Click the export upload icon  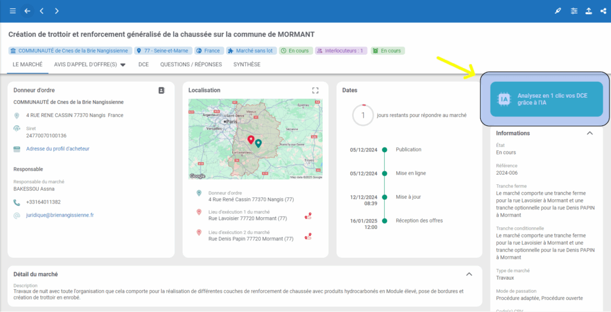point(589,11)
